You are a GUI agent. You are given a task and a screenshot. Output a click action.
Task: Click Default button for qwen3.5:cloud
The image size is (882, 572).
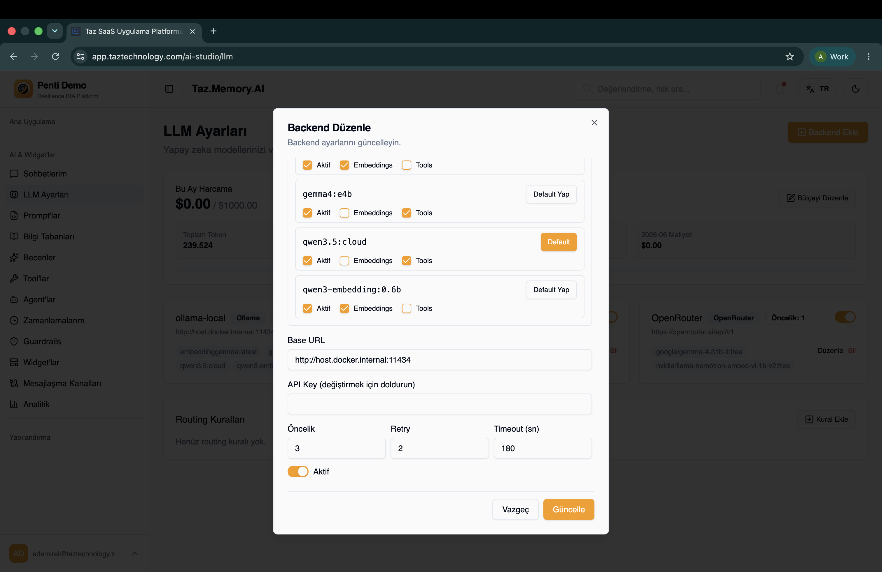click(559, 242)
